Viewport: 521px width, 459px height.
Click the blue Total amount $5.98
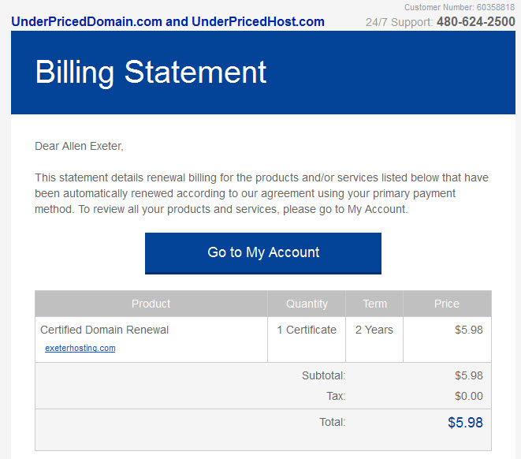[465, 423]
